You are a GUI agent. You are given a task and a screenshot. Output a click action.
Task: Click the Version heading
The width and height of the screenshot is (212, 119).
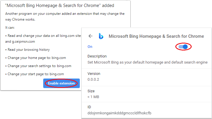(94, 74)
